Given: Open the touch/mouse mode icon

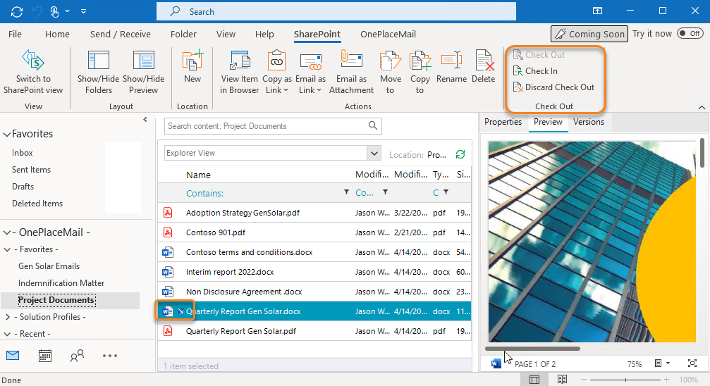Looking at the screenshot, I should 55,11.
